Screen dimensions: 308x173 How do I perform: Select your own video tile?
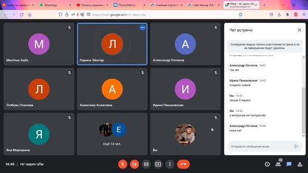click(185, 134)
